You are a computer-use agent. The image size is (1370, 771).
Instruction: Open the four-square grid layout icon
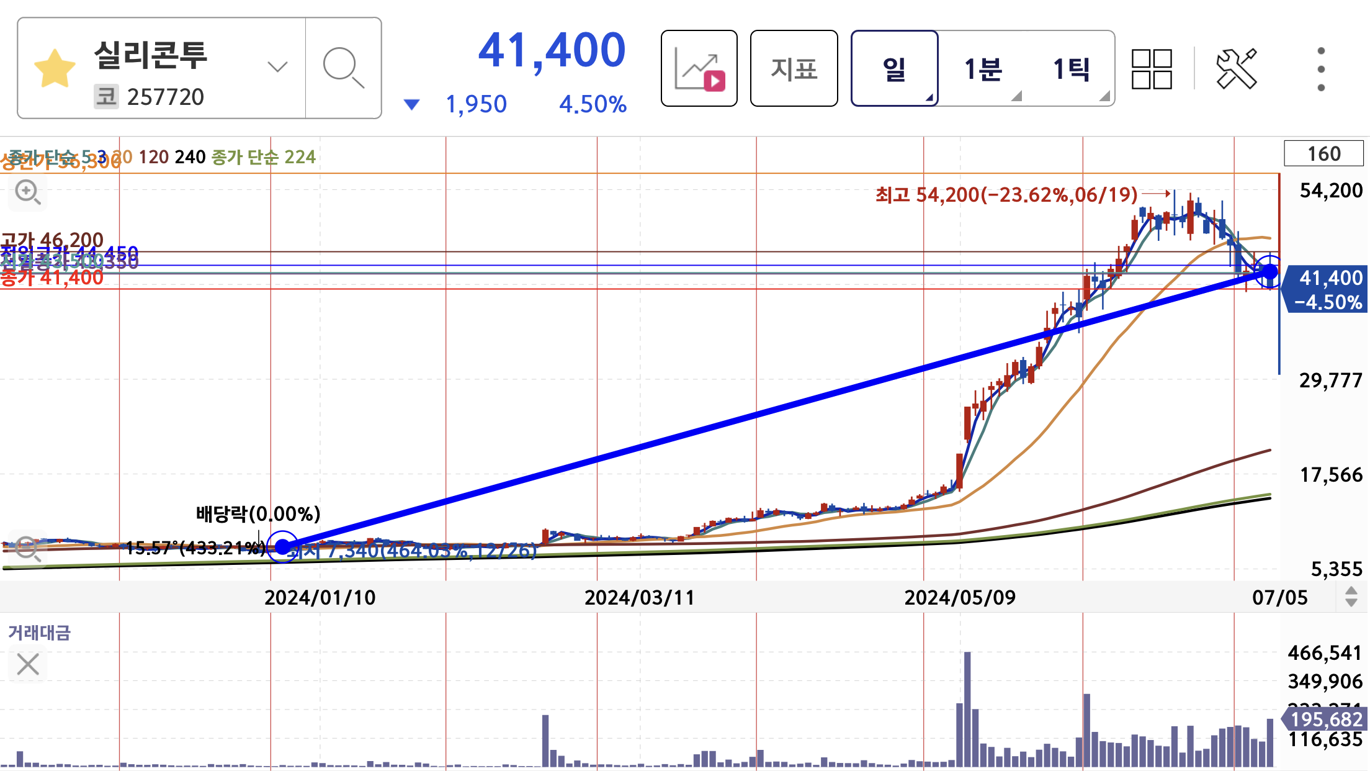(1152, 68)
